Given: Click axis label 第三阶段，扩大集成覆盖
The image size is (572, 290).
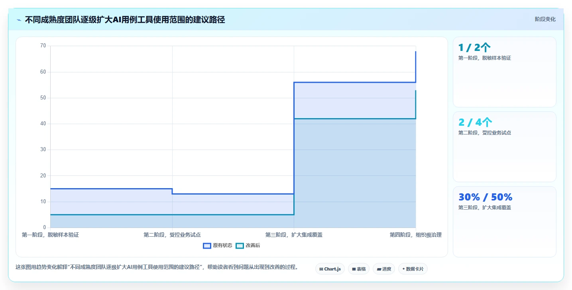Looking at the screenshot, I should click(x=294, y=235).
